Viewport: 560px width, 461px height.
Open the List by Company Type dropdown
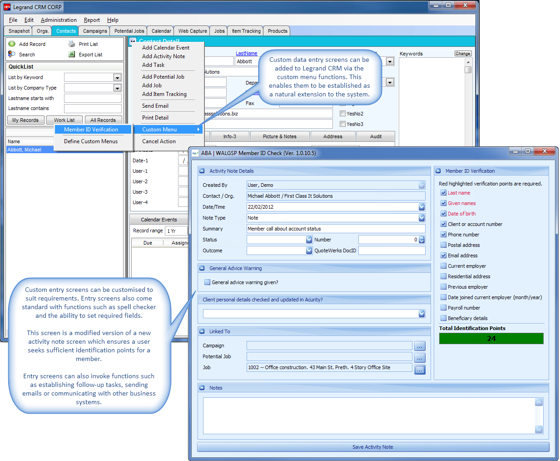117,88
